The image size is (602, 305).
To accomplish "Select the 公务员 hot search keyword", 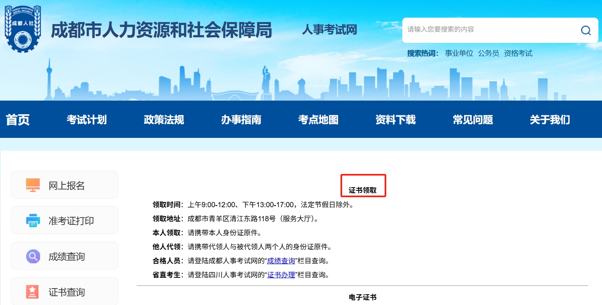I will 488,53.
